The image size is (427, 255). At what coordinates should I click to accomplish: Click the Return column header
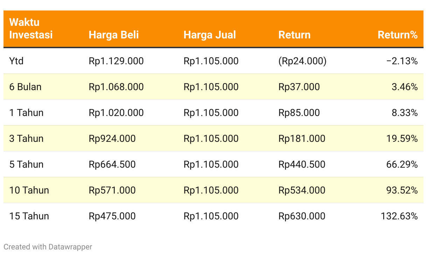click(x=294, y=35)
